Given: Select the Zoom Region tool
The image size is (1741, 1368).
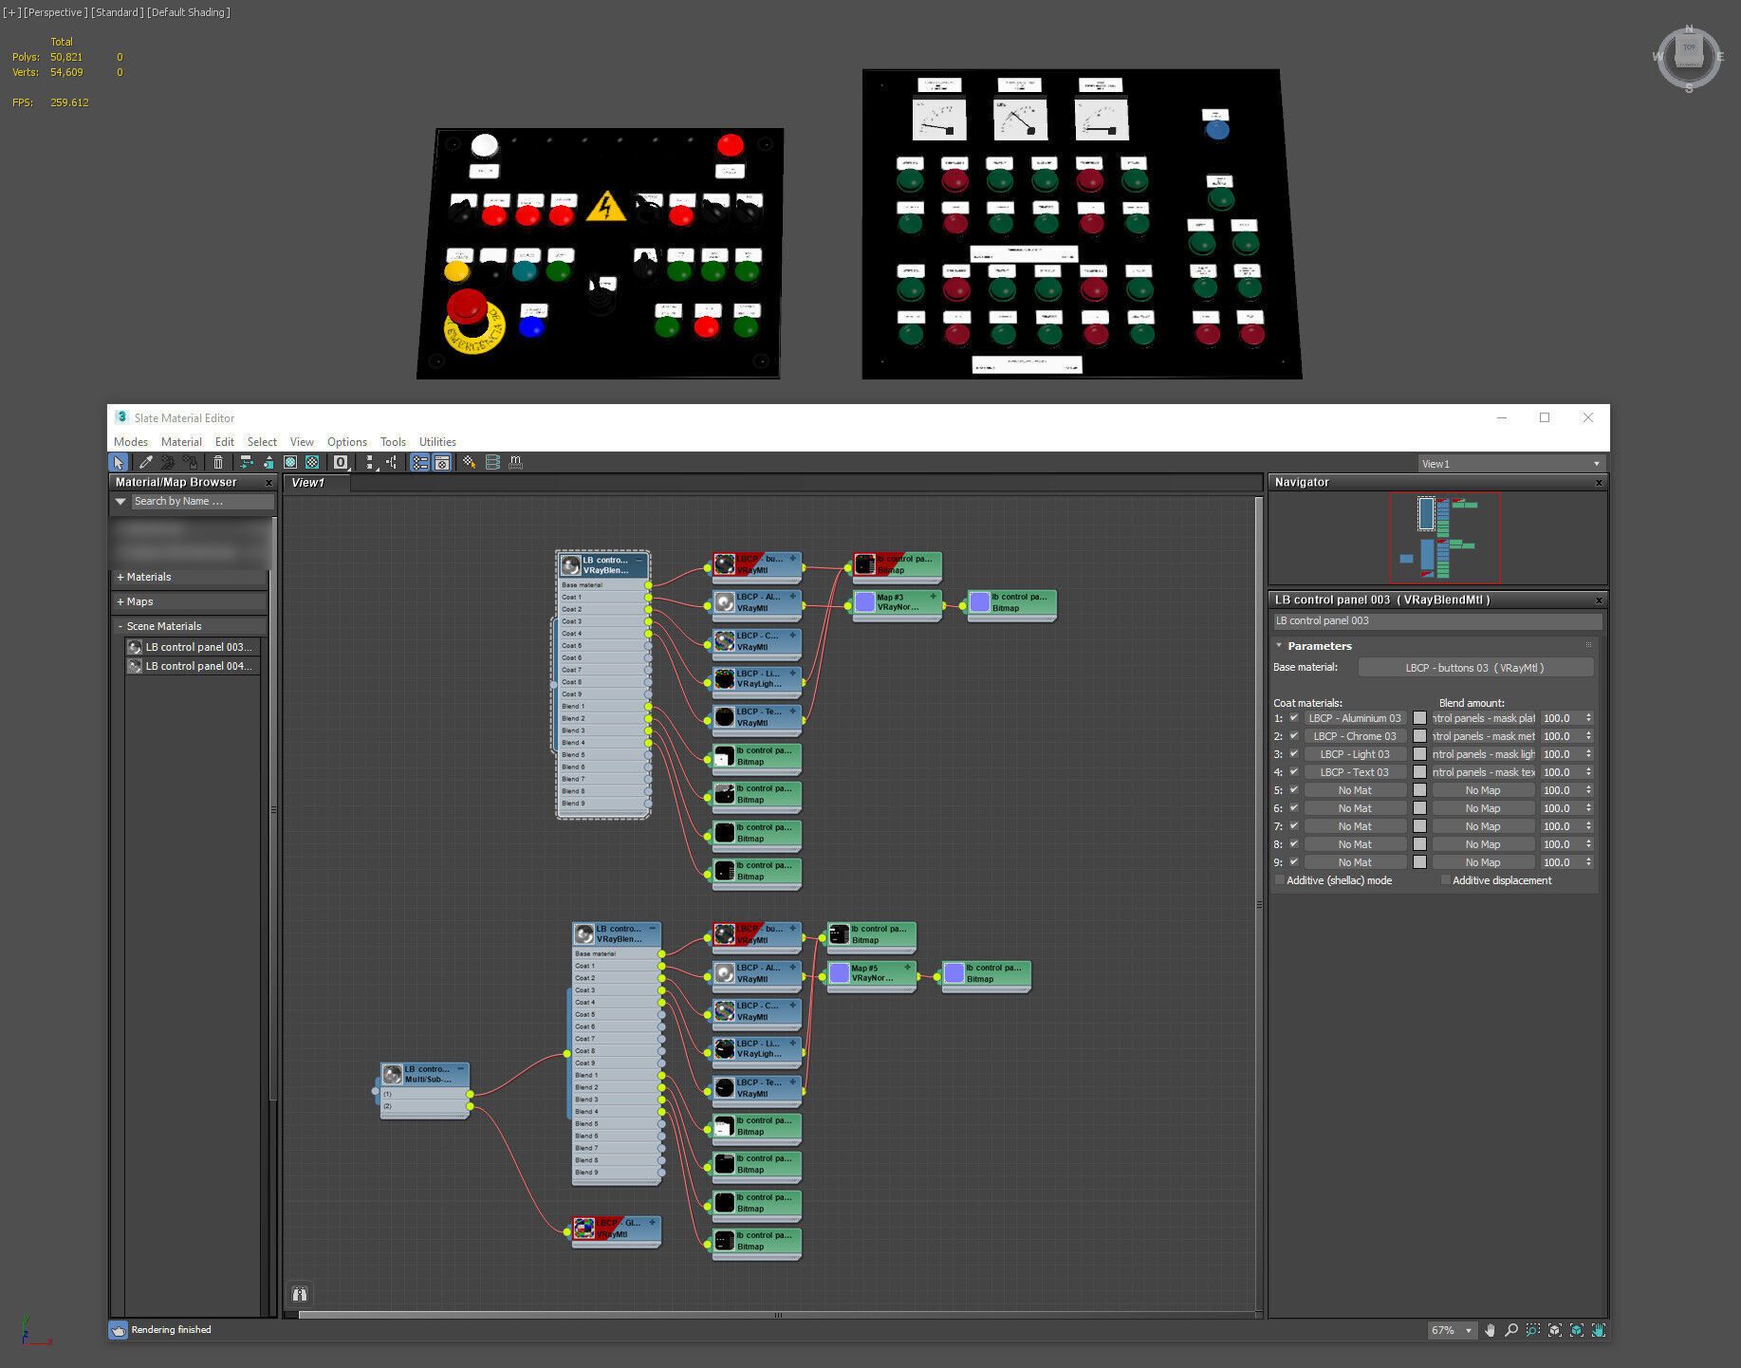Looking at the screenshot, I should pyautogui.click(x=1533, y=1330).
